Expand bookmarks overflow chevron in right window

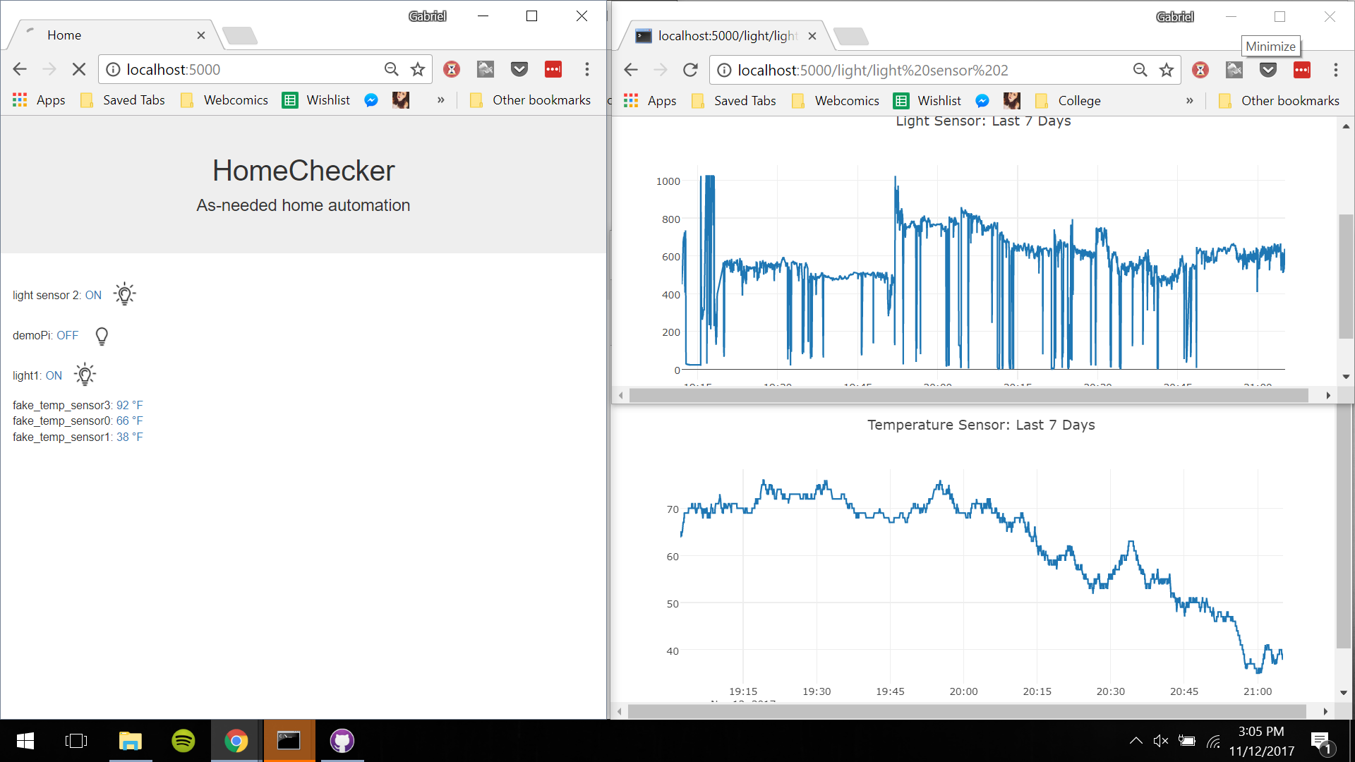coord(1190,101)
